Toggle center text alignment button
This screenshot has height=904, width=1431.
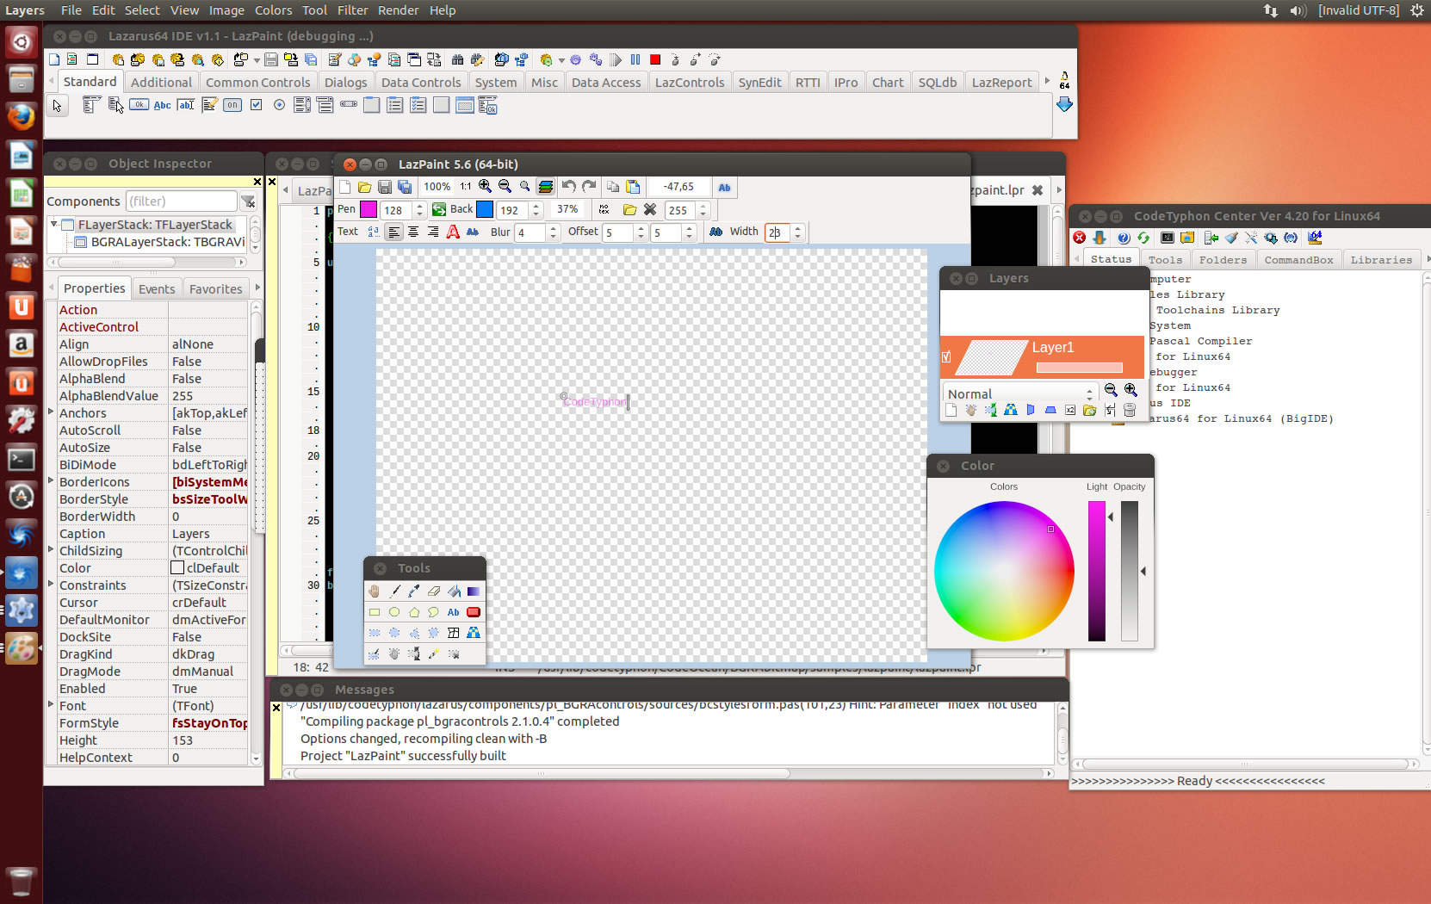click(x=413, y=232)
